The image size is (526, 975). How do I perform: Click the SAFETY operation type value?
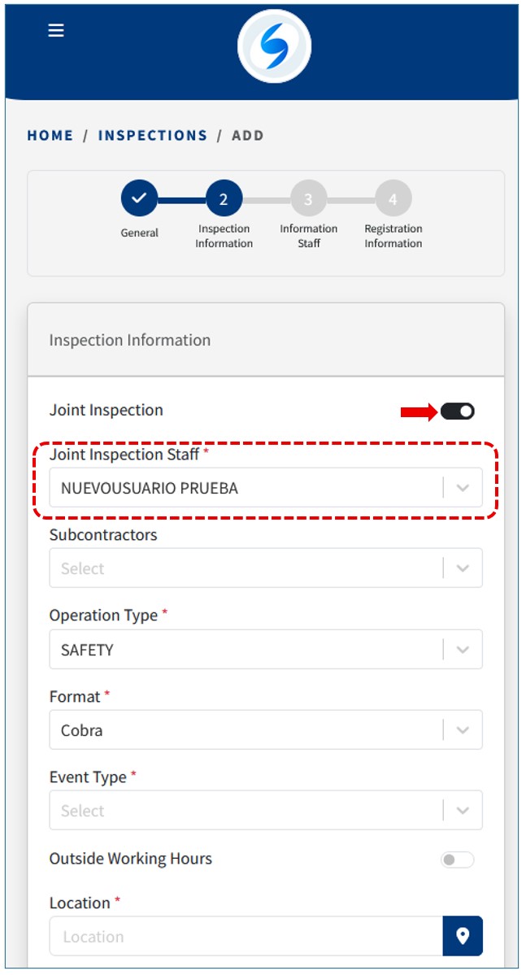click(x=87, y=651)
